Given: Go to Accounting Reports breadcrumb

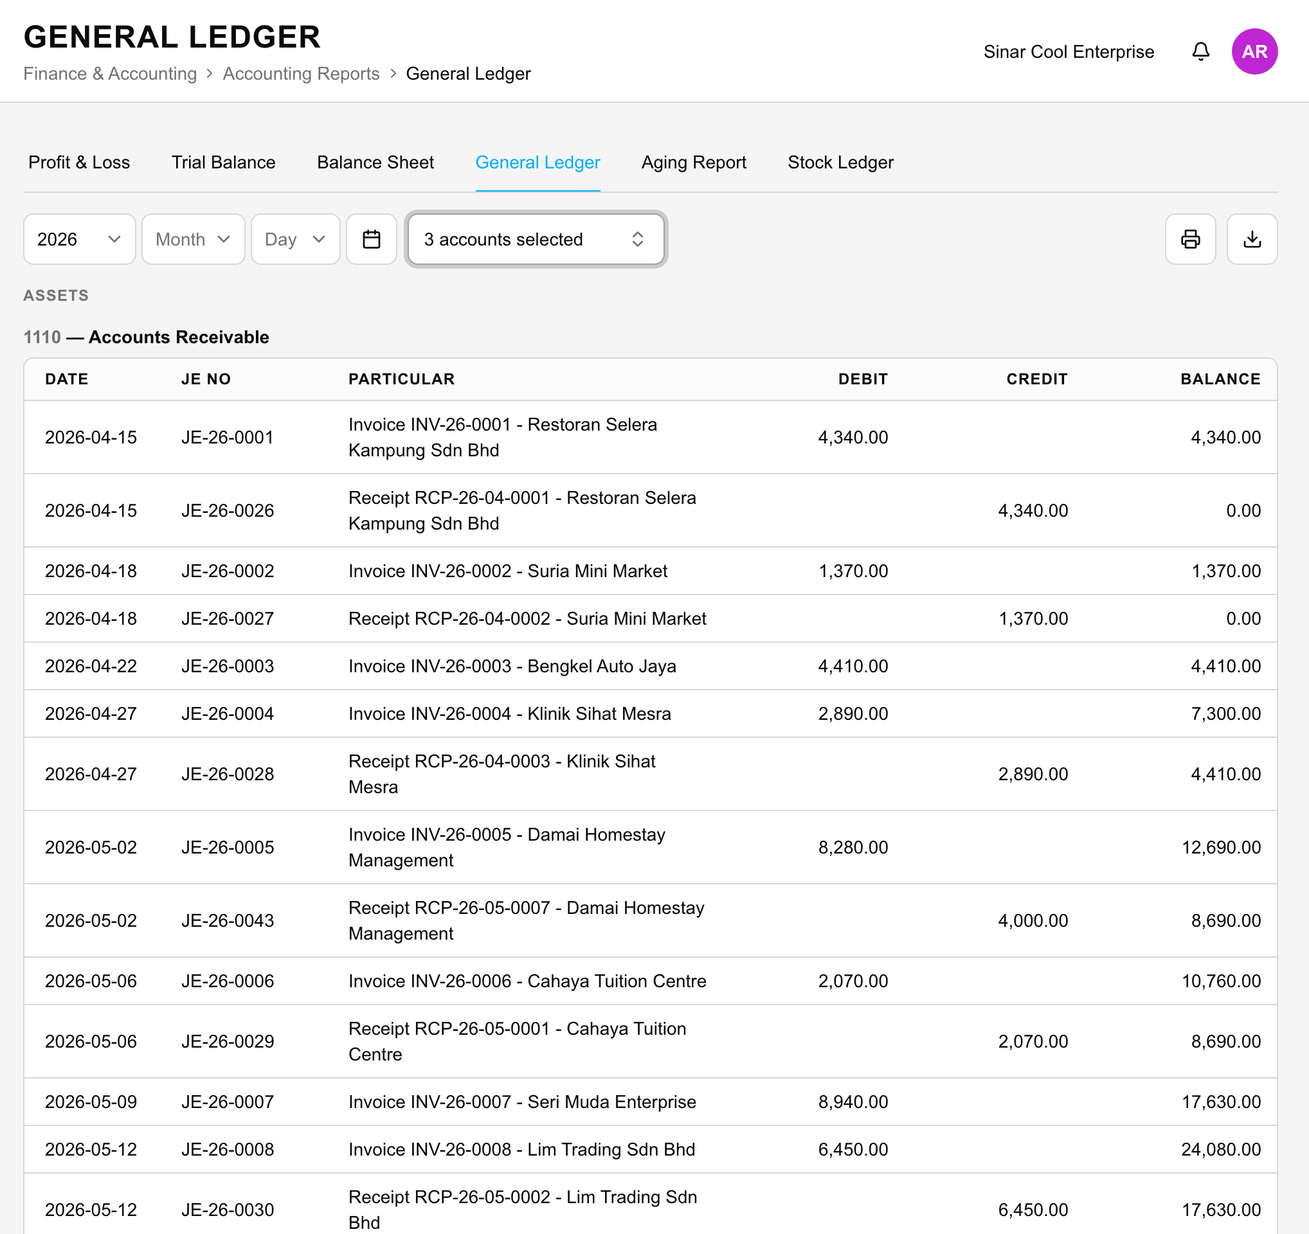Looking at the screenshot, I should [x=301, y=74].
